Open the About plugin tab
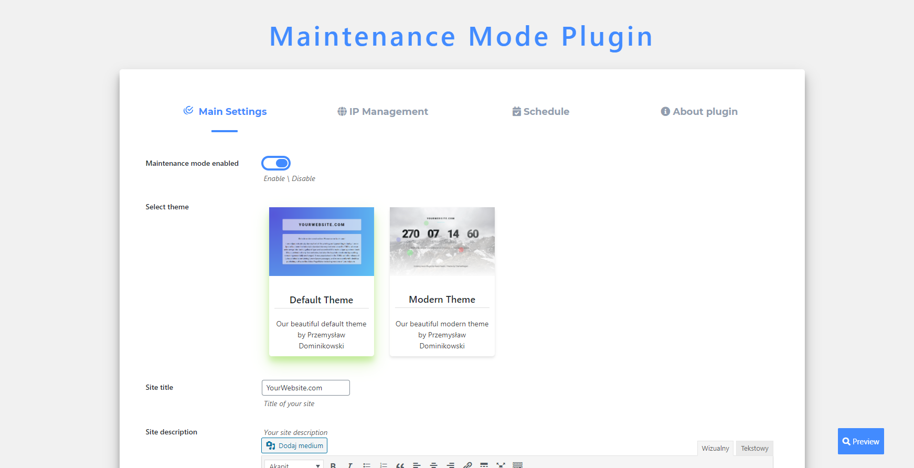The width and height of the screenshot is (914, 468). (699, 111)
